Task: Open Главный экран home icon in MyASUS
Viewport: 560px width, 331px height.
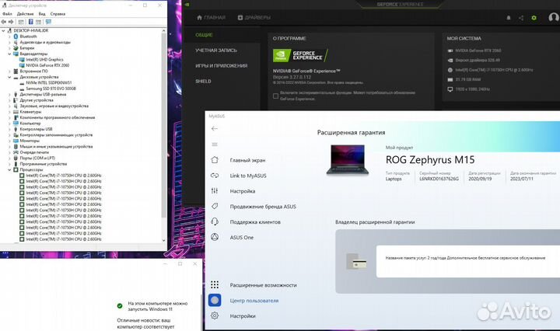Action: tap(215, 160)
